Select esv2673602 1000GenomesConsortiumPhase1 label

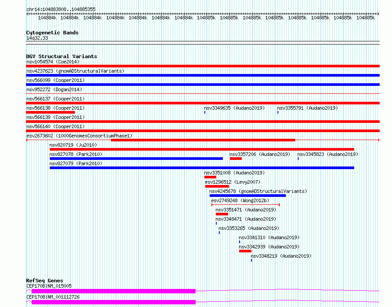(79, 136)
